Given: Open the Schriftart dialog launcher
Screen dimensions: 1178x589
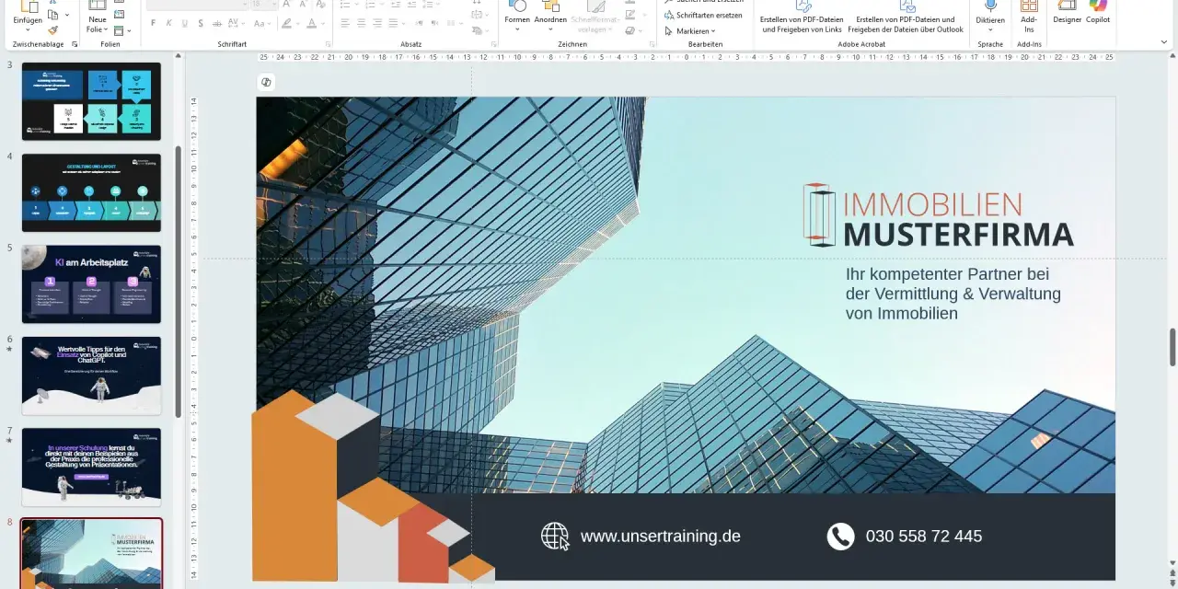Looking at the screenshot, I should pyautogui.click(x=329, y=44).
